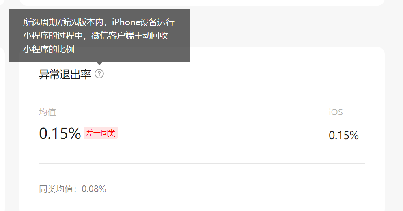Click 小程序的比例 on the tooltip's last line
403x211 pixels.
(49, 49)
